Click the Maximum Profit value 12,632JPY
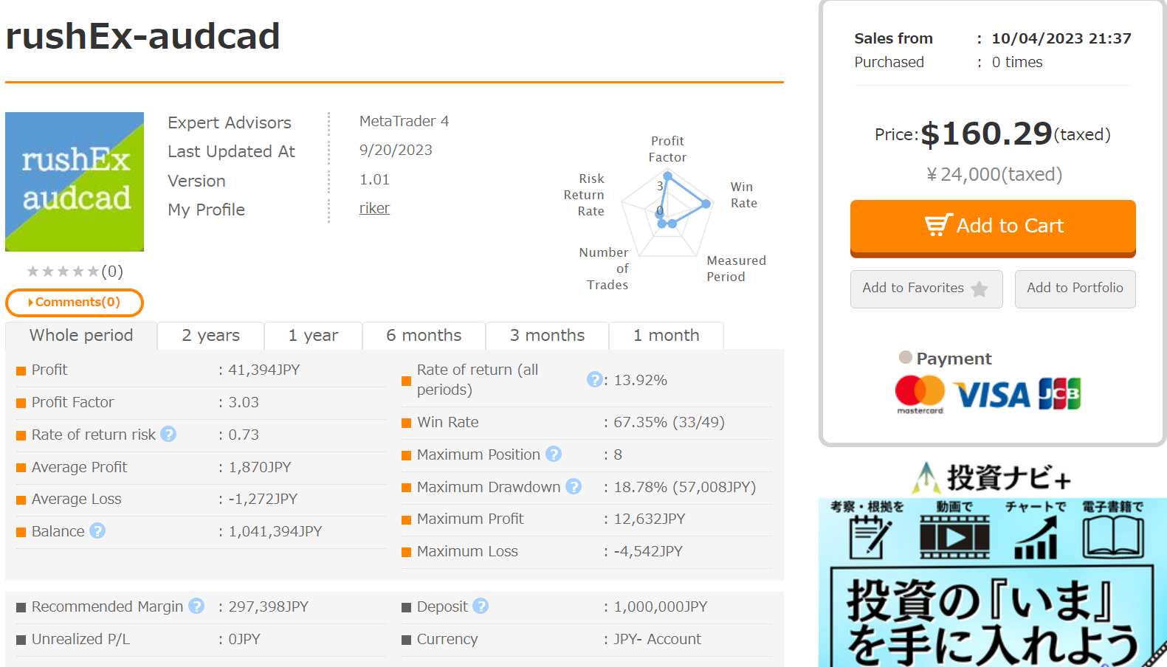Viewport: 1167px width, 667px height. pos(650,519)
